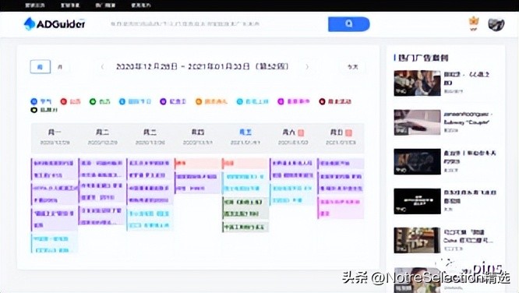The width and height of the screenshot is (519, 293).
Task: Toggle the red dot legend filter
Action: (70, 101)
